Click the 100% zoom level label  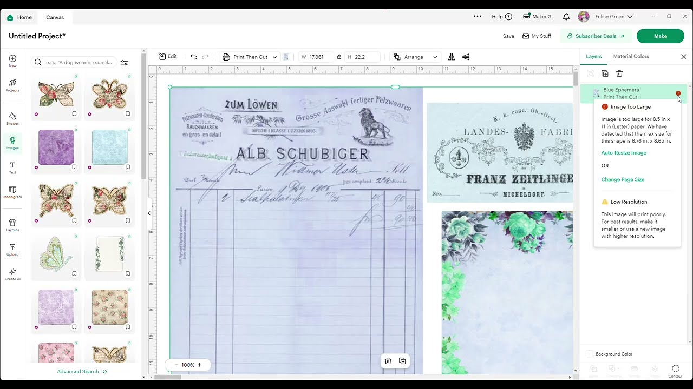pos(188,365)
